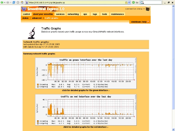The height and width of the screenshot is (131, 175).
Task: Click the green Go button
Action: pos(135,2)
